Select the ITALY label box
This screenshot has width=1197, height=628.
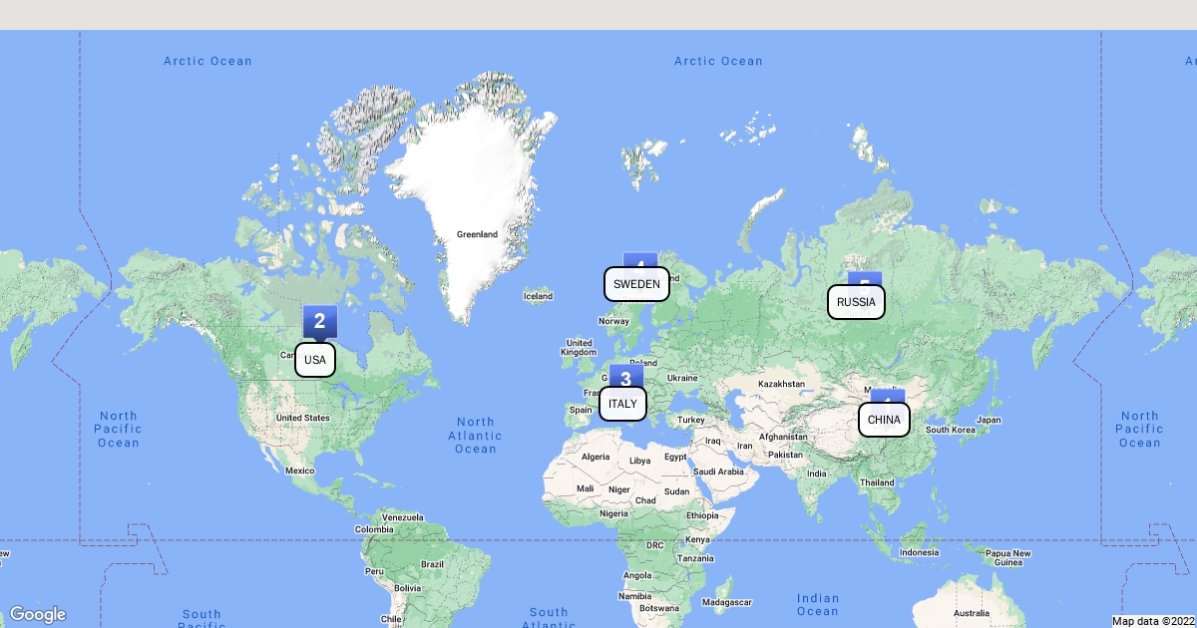click(622, 404)
